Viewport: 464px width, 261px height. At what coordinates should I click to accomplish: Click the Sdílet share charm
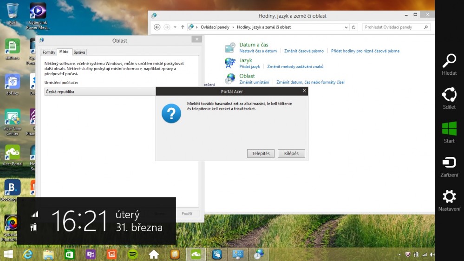pos(449,98)
